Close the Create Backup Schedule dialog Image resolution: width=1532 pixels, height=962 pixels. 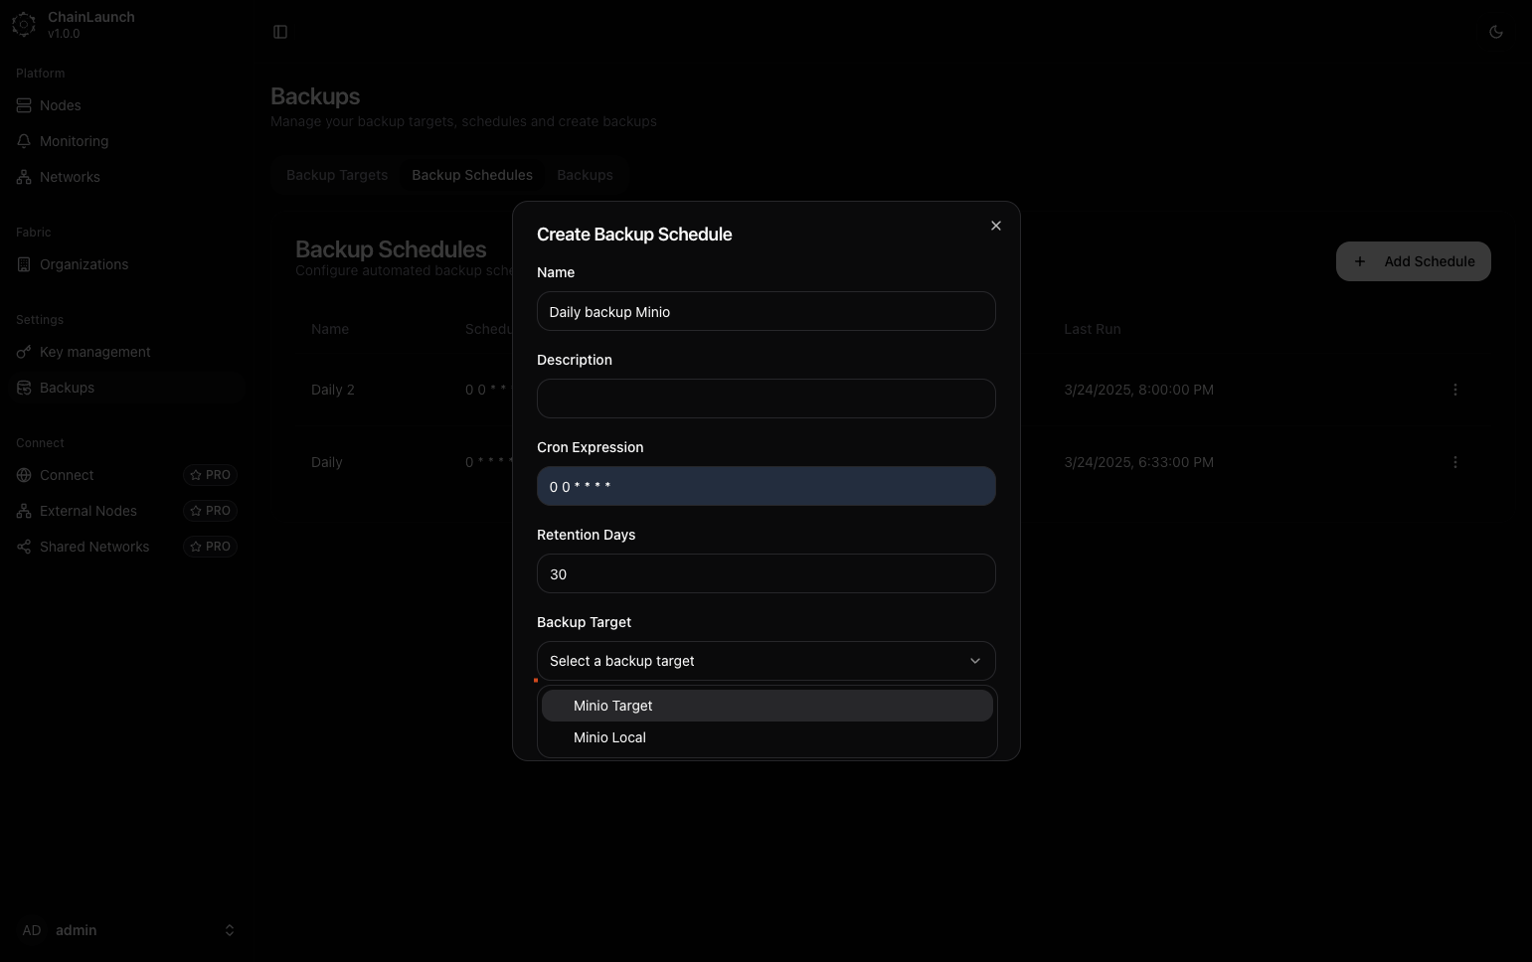coord(995,226)
